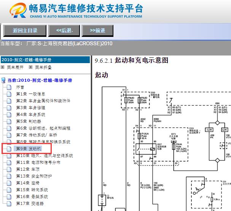The image size is (231, 211).
Task: Open 第14章 座椅
Action: point(28,183)
